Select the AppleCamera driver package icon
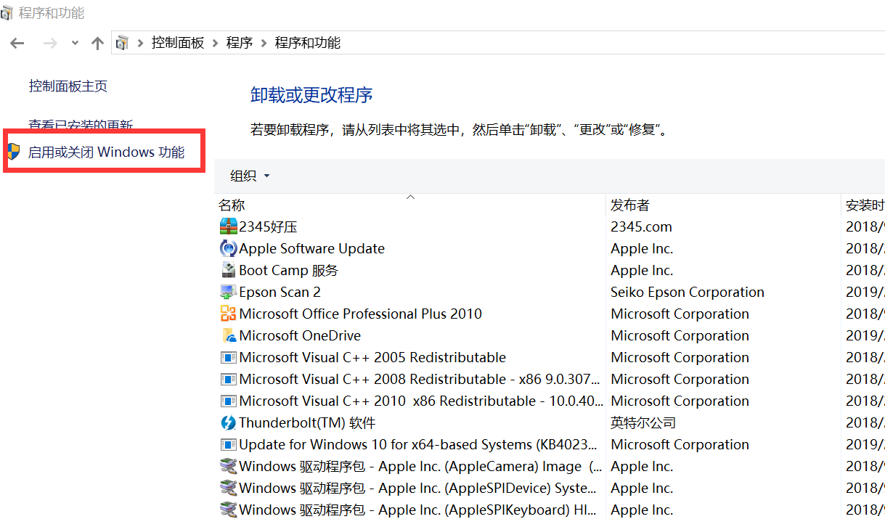This screenshot has height=519, width=885. [229, 466]
